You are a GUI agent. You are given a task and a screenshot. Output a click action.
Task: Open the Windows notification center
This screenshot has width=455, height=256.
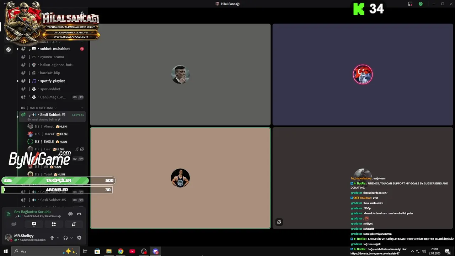448,251
